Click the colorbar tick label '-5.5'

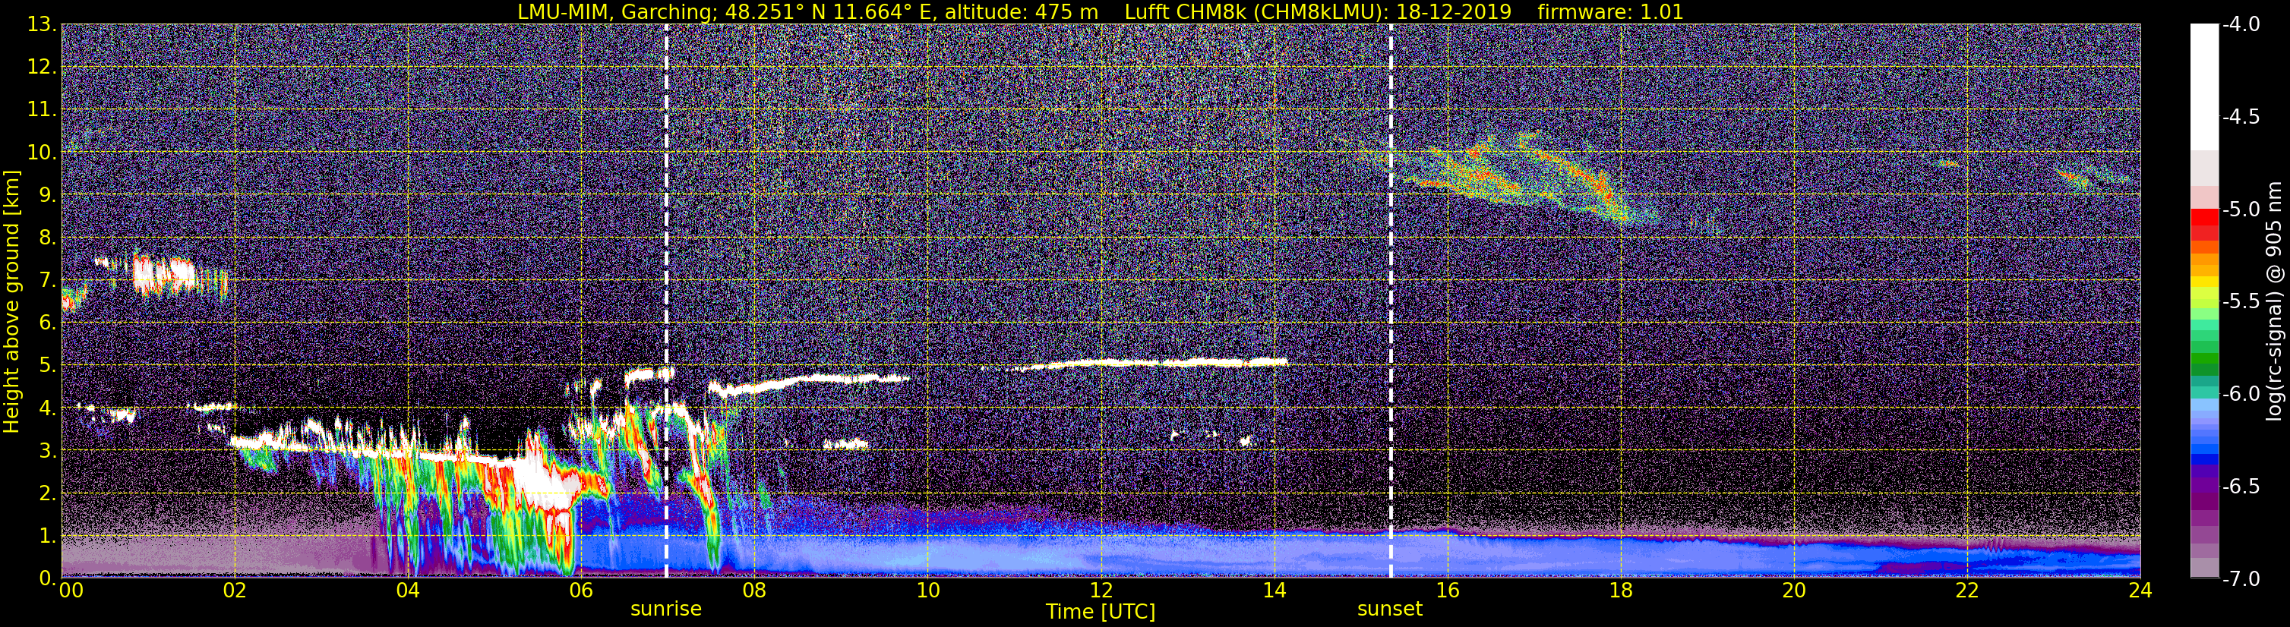click(x=2241, y=302)
